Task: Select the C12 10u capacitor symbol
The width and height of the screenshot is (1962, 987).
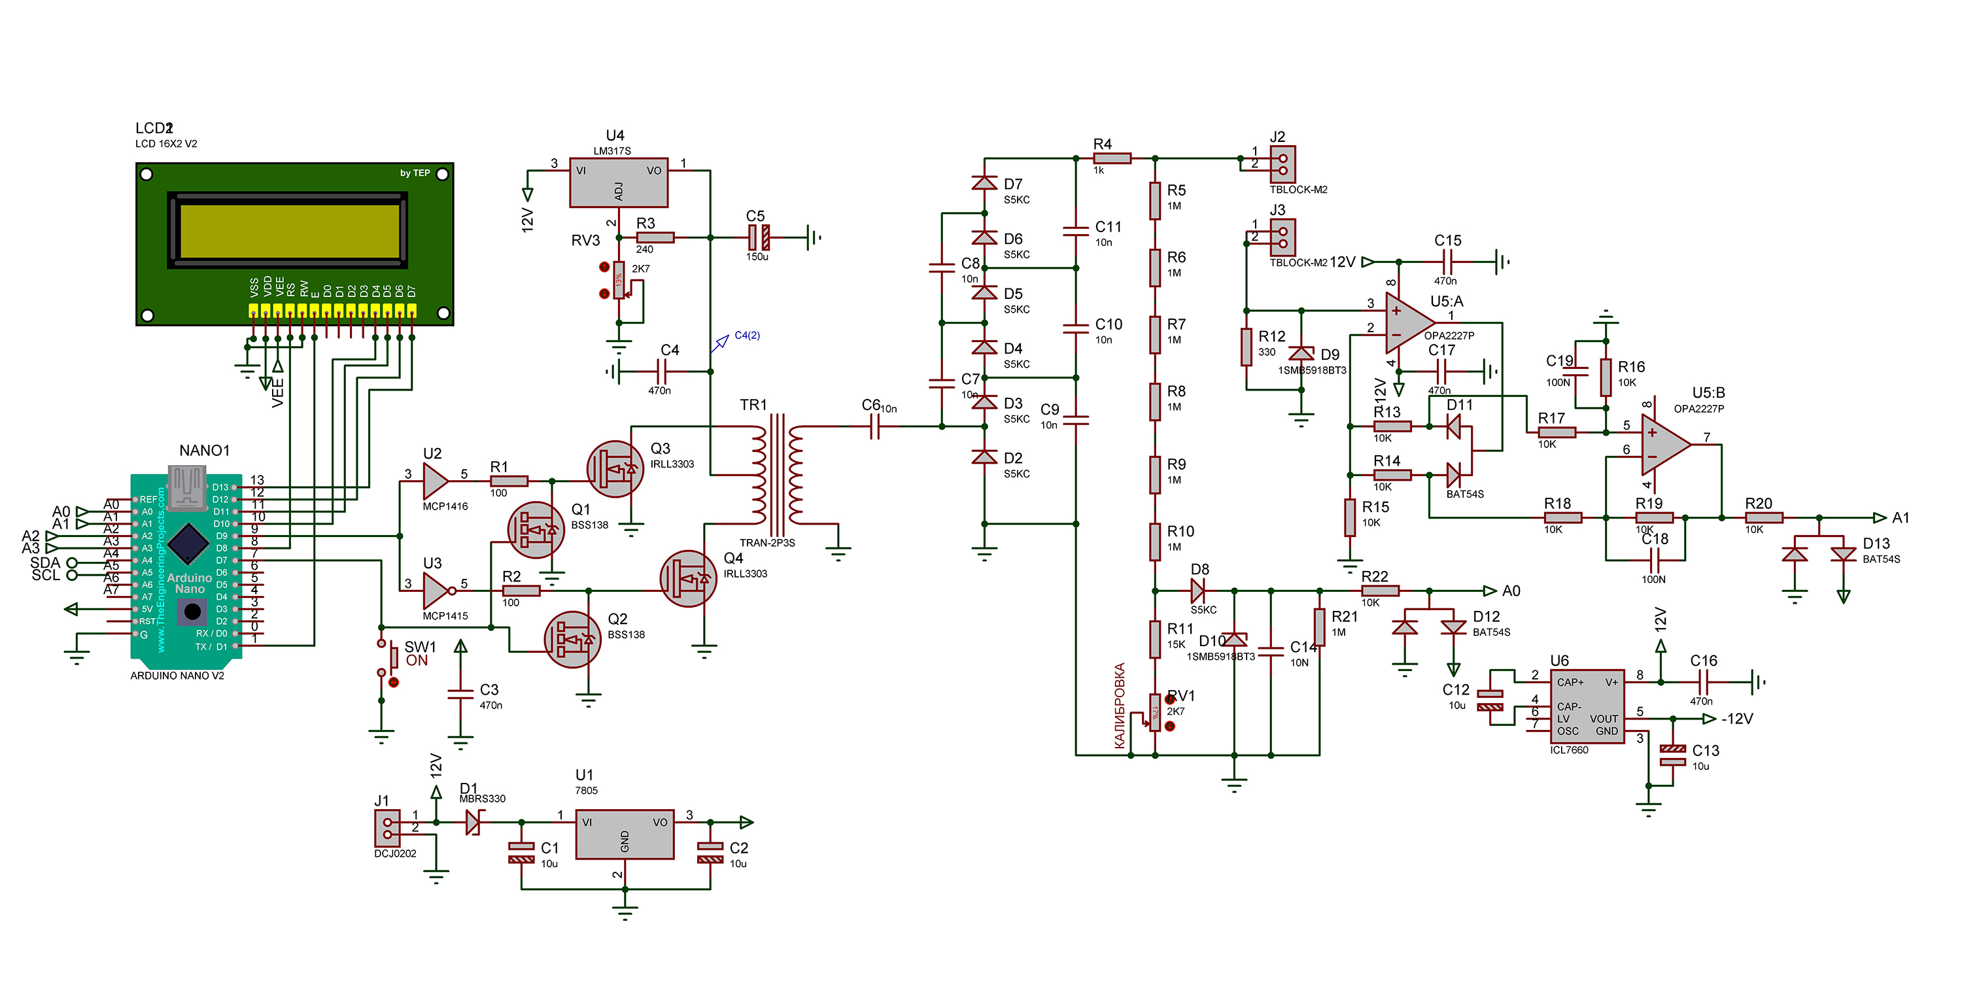Action: coord(1490,701)
